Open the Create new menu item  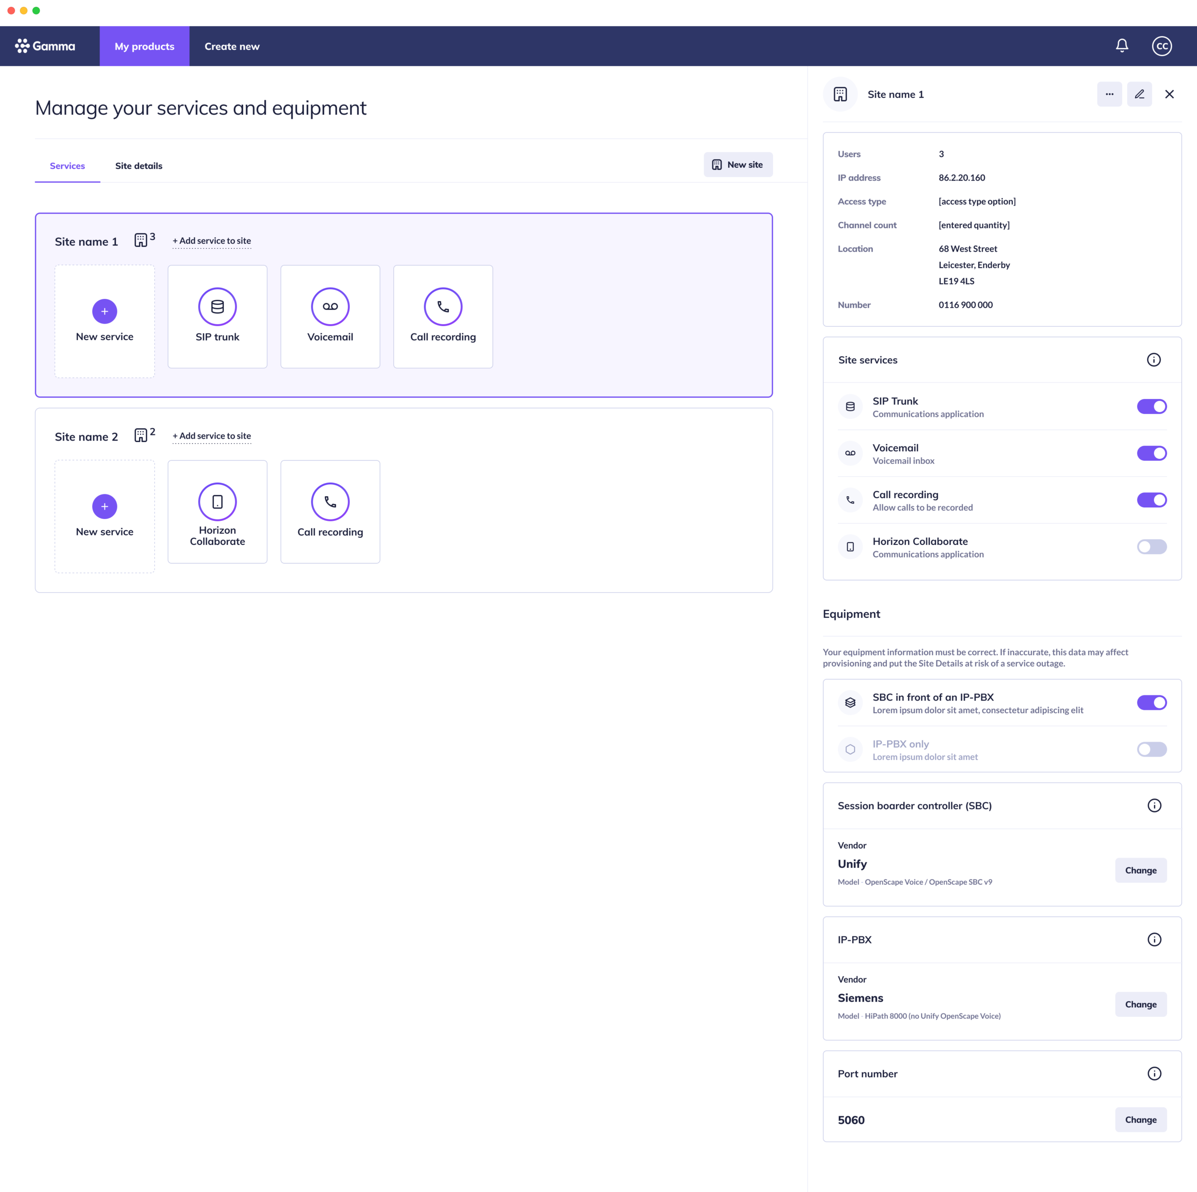(232, 46)
